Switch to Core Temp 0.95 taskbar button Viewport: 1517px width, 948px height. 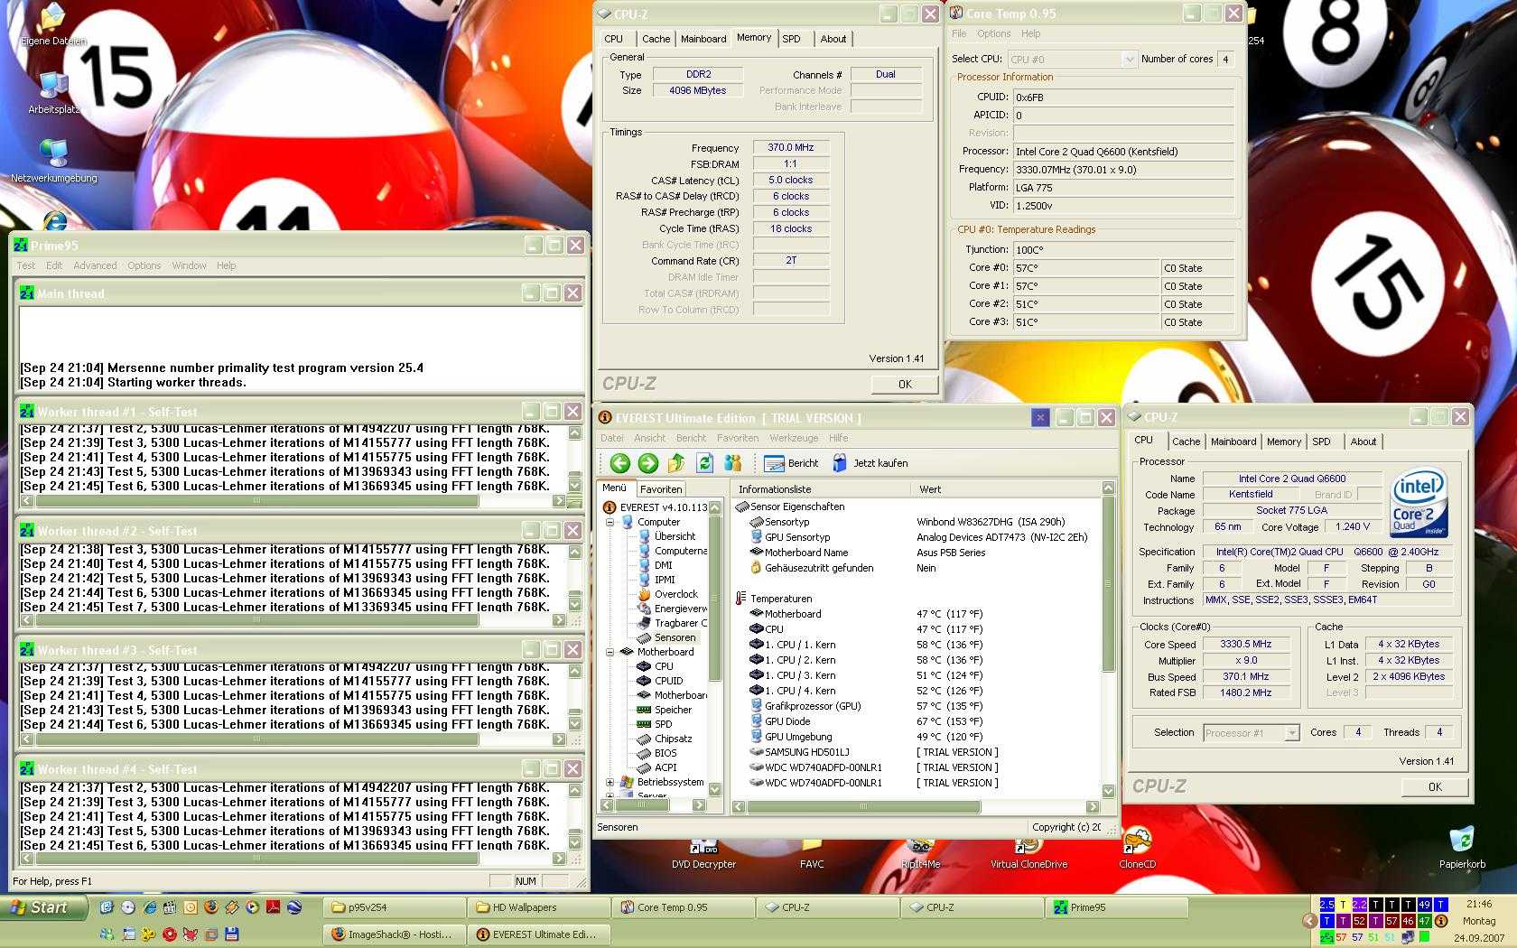684,907
